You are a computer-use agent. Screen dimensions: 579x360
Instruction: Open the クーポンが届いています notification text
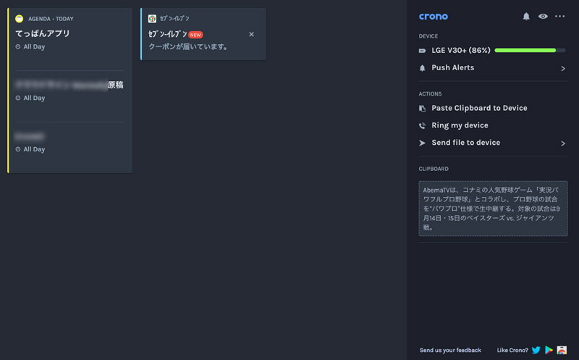click(x=187, y=47)
